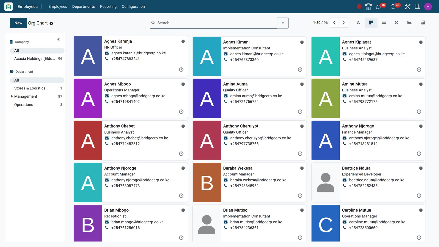Viewport: 439px width, 247px height.
Task: Open the Employees app home icon
Action: [9, 7]
